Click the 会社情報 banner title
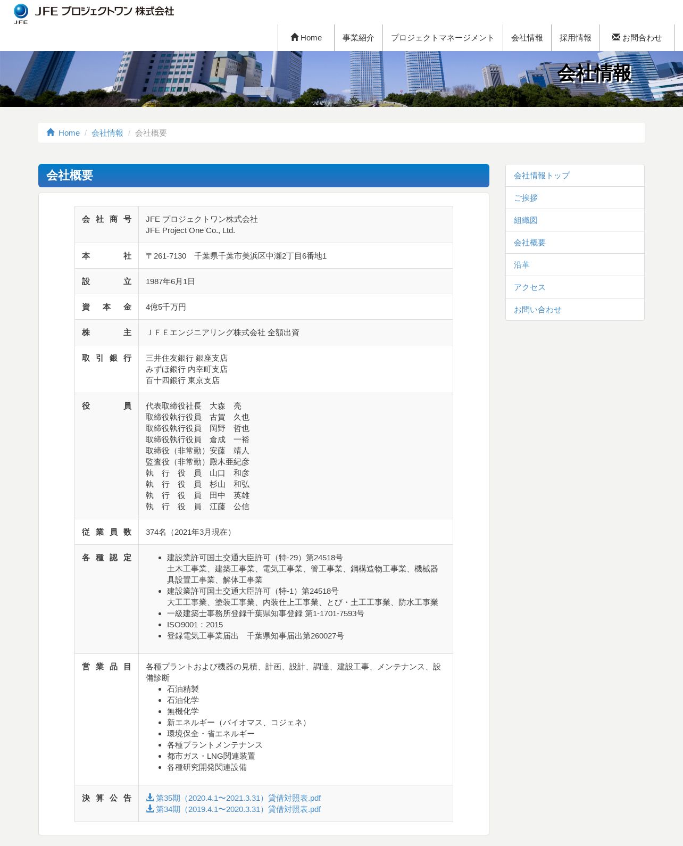The image size is (683, 846). pyautogui.click(x=595, y=73)
